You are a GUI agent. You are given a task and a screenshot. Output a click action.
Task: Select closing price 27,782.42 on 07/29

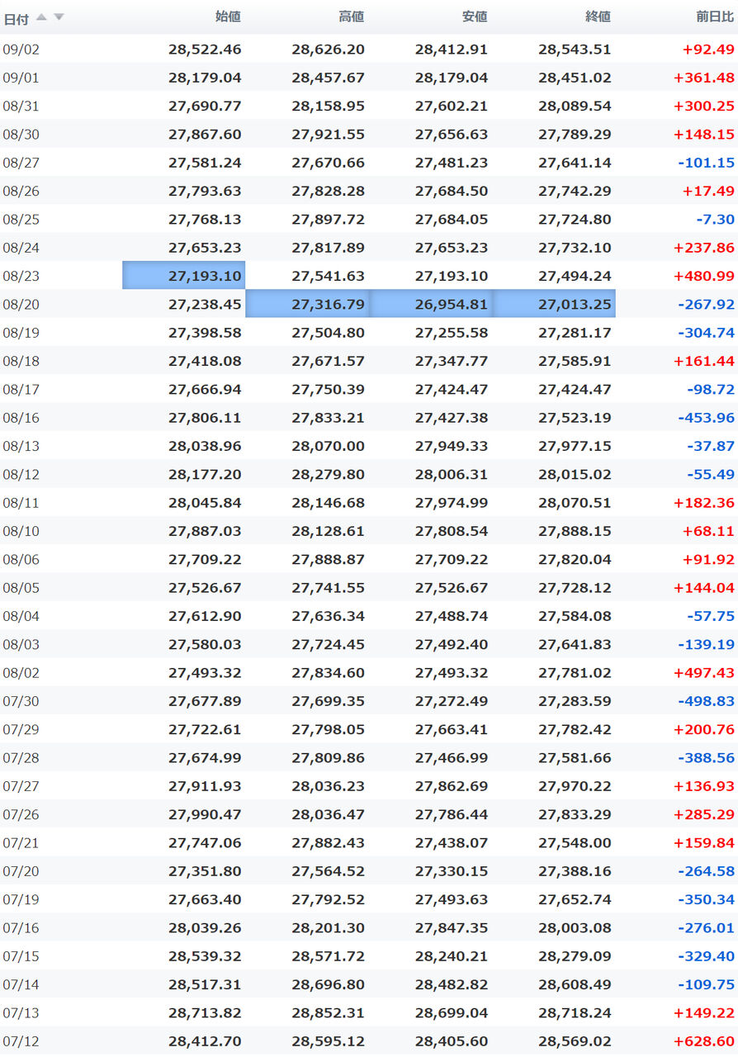[575, 730]
